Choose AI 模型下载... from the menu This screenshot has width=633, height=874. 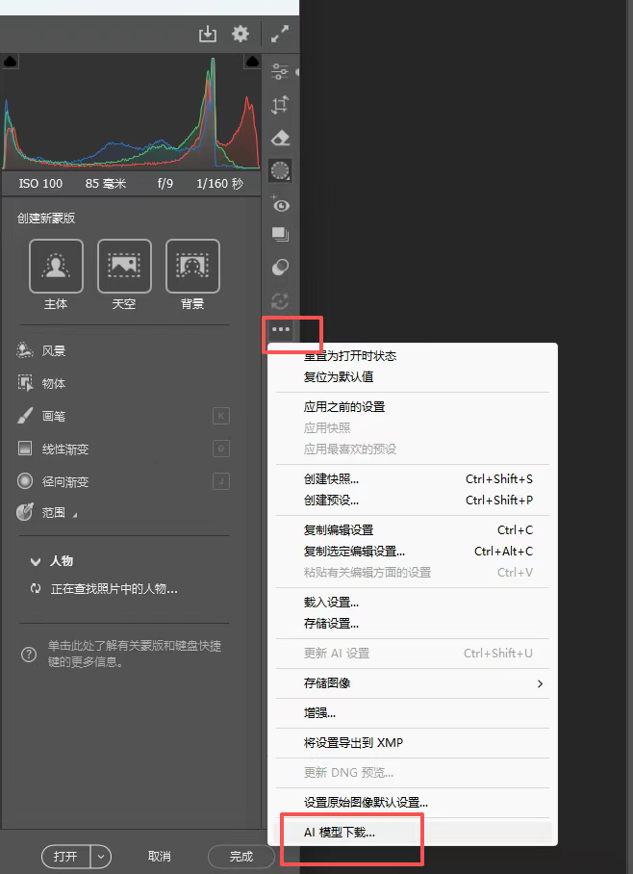coord(340,833)
